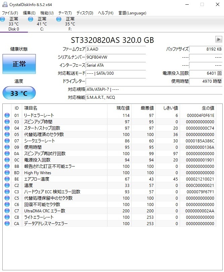Click the power on count 6401 回
Image resolution: width=224 pixels, height=272 pixels.
[206, 73]
